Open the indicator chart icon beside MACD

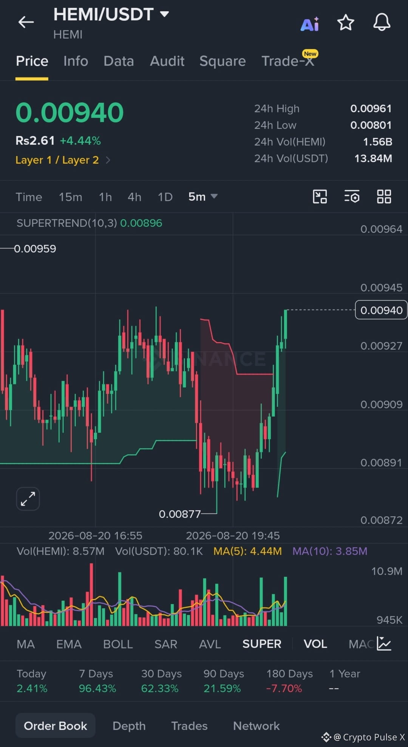(384, 643)
